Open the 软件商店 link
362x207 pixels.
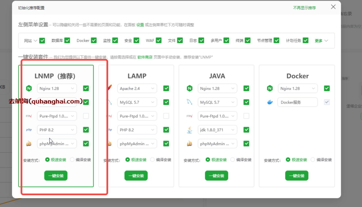tap(145, 57)
